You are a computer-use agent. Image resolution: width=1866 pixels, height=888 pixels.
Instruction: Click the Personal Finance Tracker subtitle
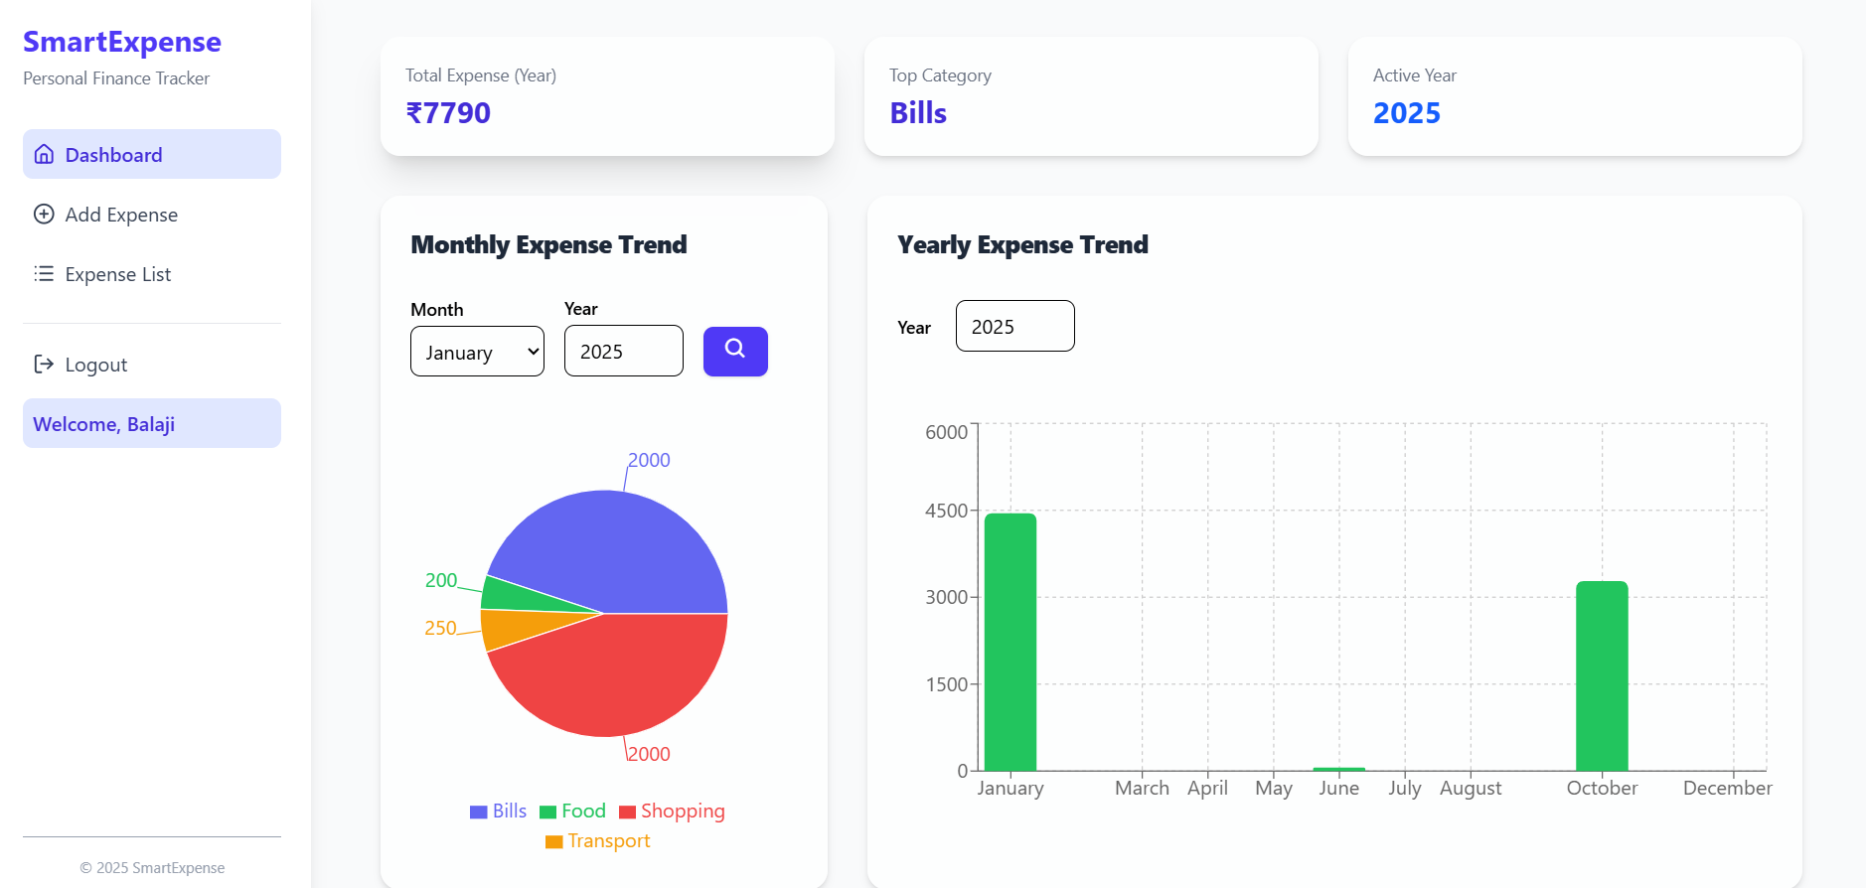point(116,78)
